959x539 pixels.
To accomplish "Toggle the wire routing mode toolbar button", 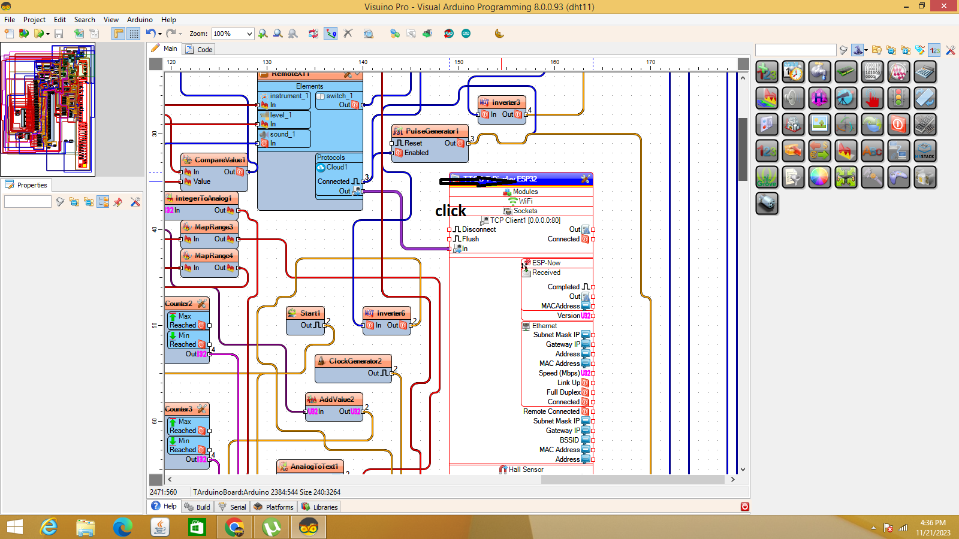I will (x=330, y=34).
